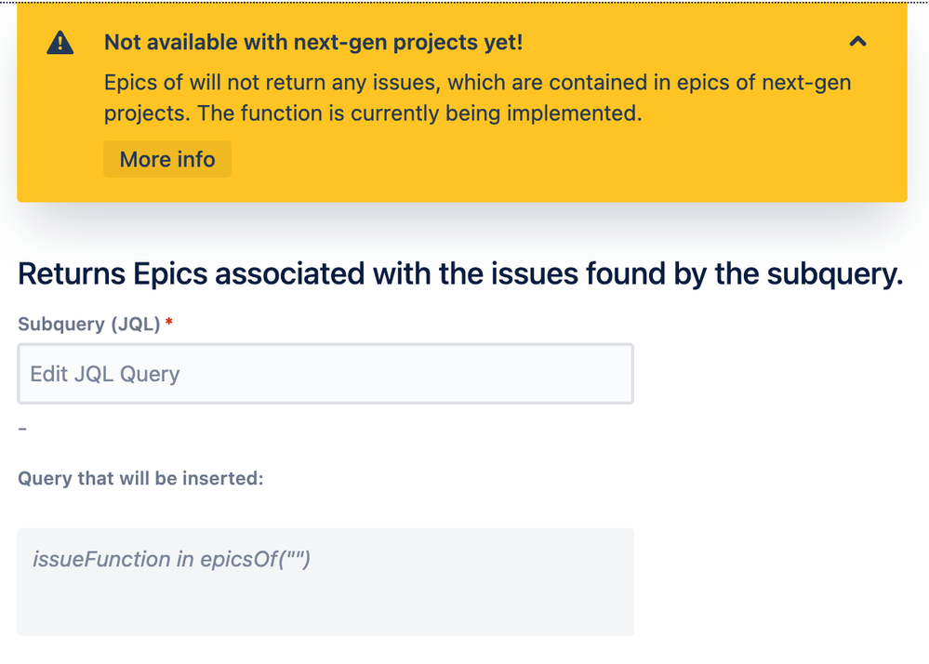Screen dimensions: 929x664
Task: Click empty right side of JQL input box
Action: 474,374
